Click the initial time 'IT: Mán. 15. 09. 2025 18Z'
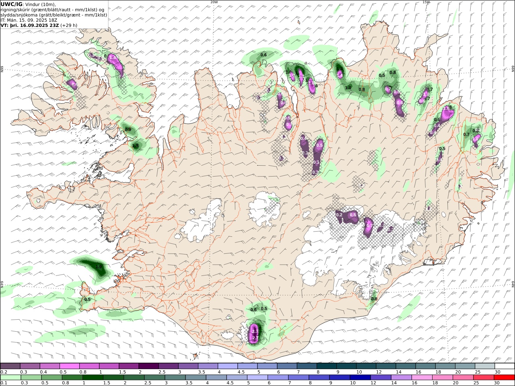The height and width of the screenshot is (386, 515). 29,20
